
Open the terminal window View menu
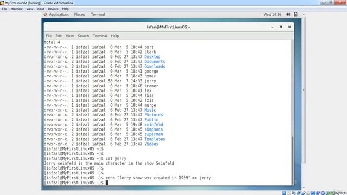69,36
